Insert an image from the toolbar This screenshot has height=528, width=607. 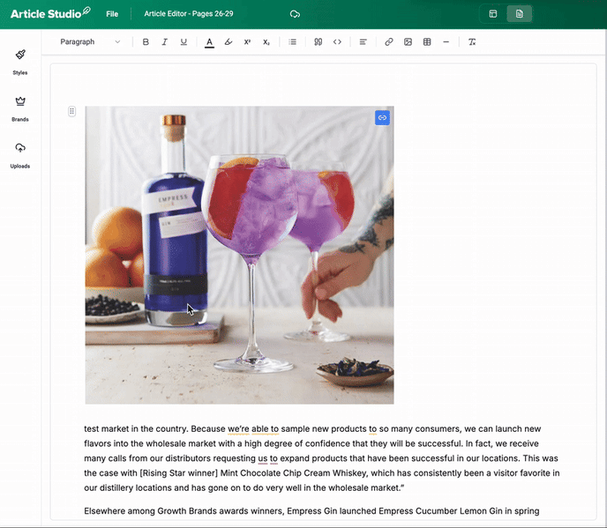pos(408,42)
